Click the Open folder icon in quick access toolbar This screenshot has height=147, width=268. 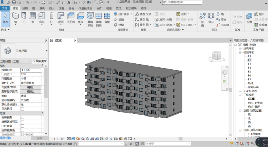(x=9, y=2)
